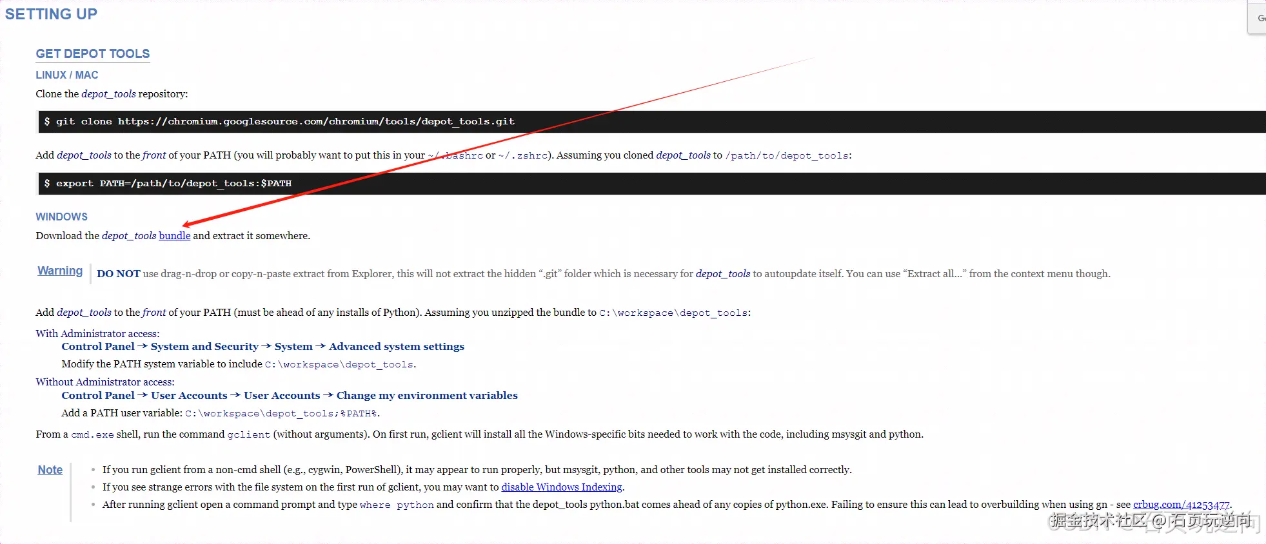1266x544 pixels.
Task: Open the disable Windows Indexing link
Action: 562,487
